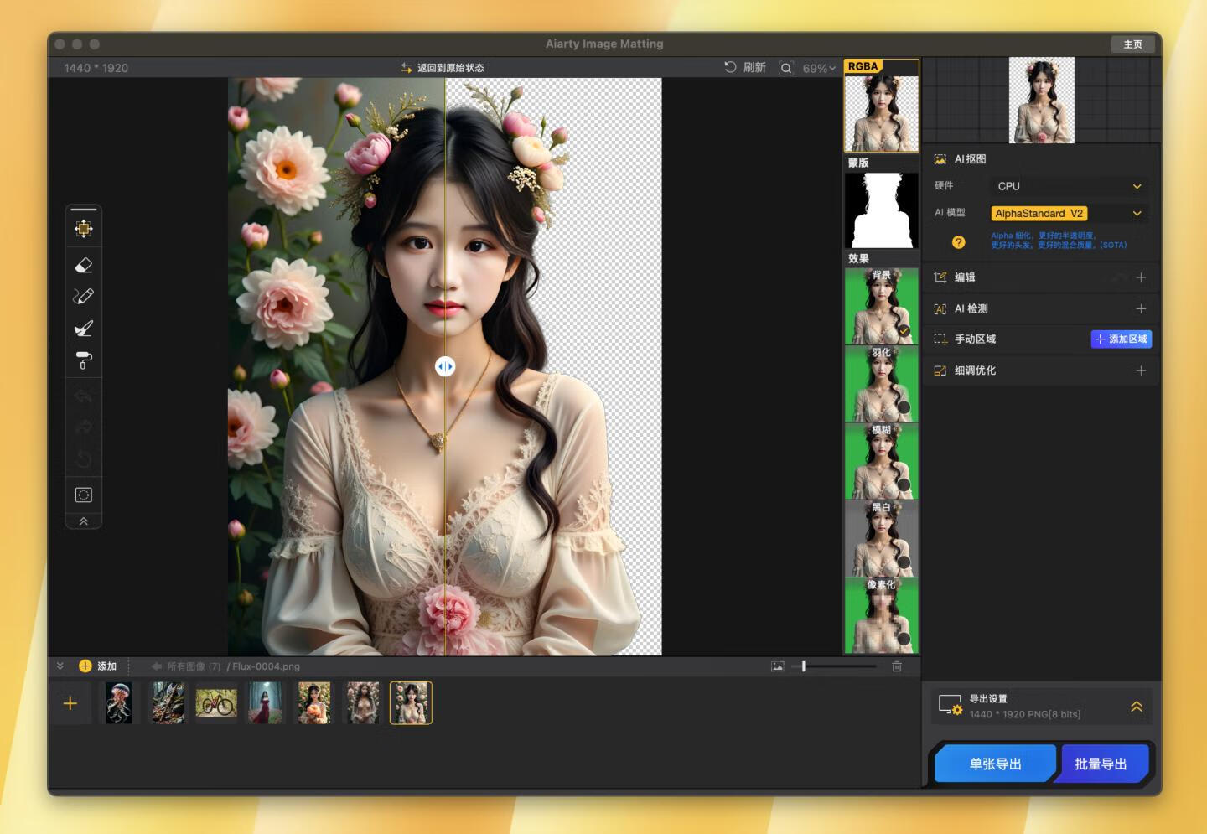
Task: Toggle the circle on 像素化 effect
Action: [904, 639]
